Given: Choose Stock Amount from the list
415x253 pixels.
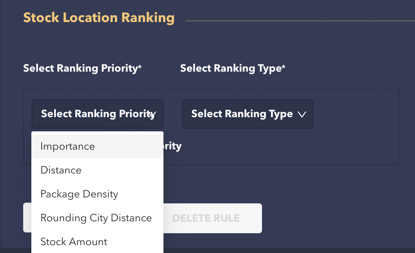Looking at the screenshot, I should coord(74,242).
